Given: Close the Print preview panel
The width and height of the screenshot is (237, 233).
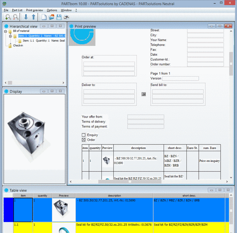Looking at the screenshot, I should [228, 26].
